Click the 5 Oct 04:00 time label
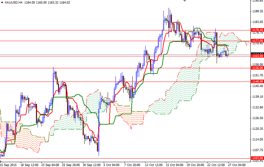The width and height of the screenshot is (264, 167). (112, 165)
